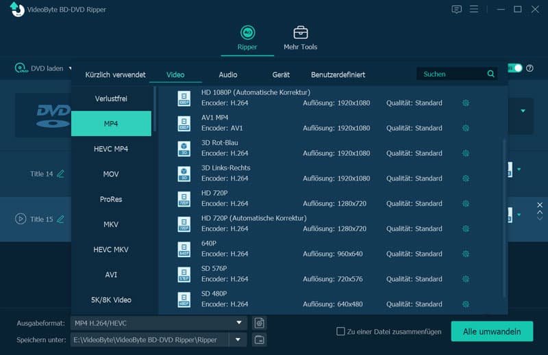Open the output folder icon beside save path
This screenshot has width=548, height=355.
(x=259, y=340)
